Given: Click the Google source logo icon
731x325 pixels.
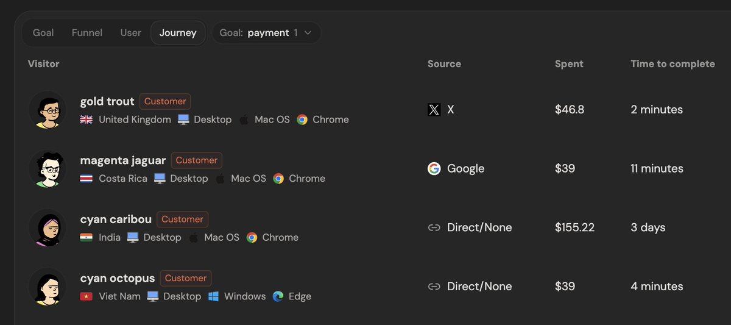Looking at the screenshot, I should (434, 169).
